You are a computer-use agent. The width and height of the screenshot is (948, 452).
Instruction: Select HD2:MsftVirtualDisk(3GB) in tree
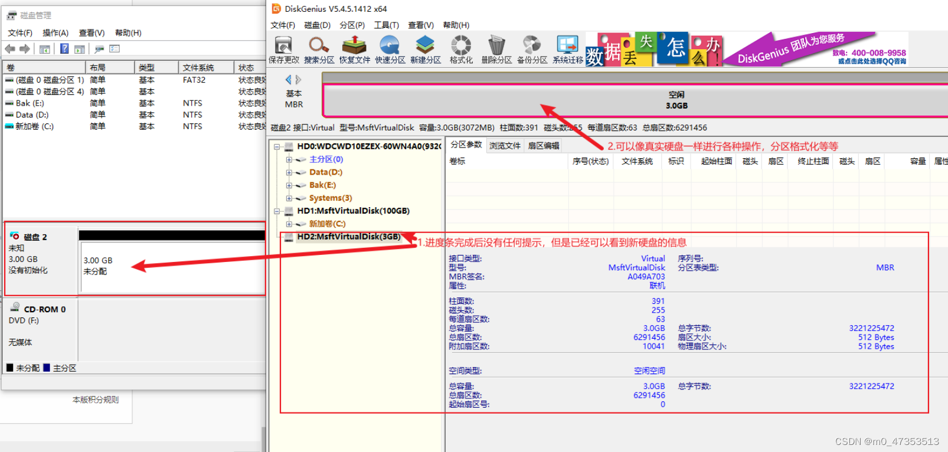[x=349, y=237]
